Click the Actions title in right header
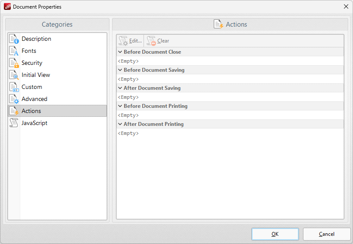The height and width of the screenshot is (244, 353). 236,24
